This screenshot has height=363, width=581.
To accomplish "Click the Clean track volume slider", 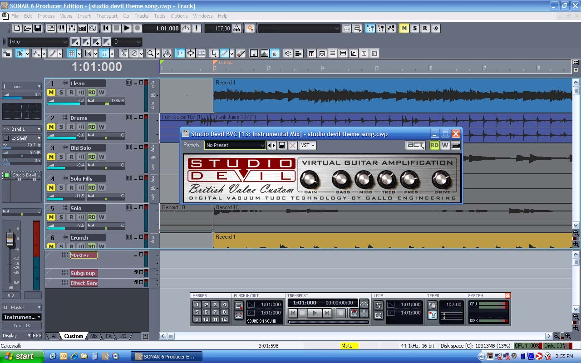I will tap(66, 101).
